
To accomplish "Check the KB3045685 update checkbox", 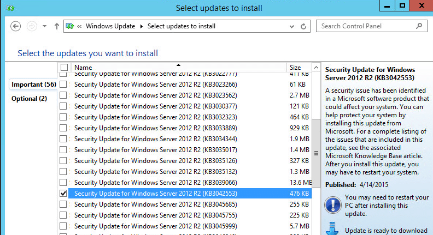I will click(63, 204).
